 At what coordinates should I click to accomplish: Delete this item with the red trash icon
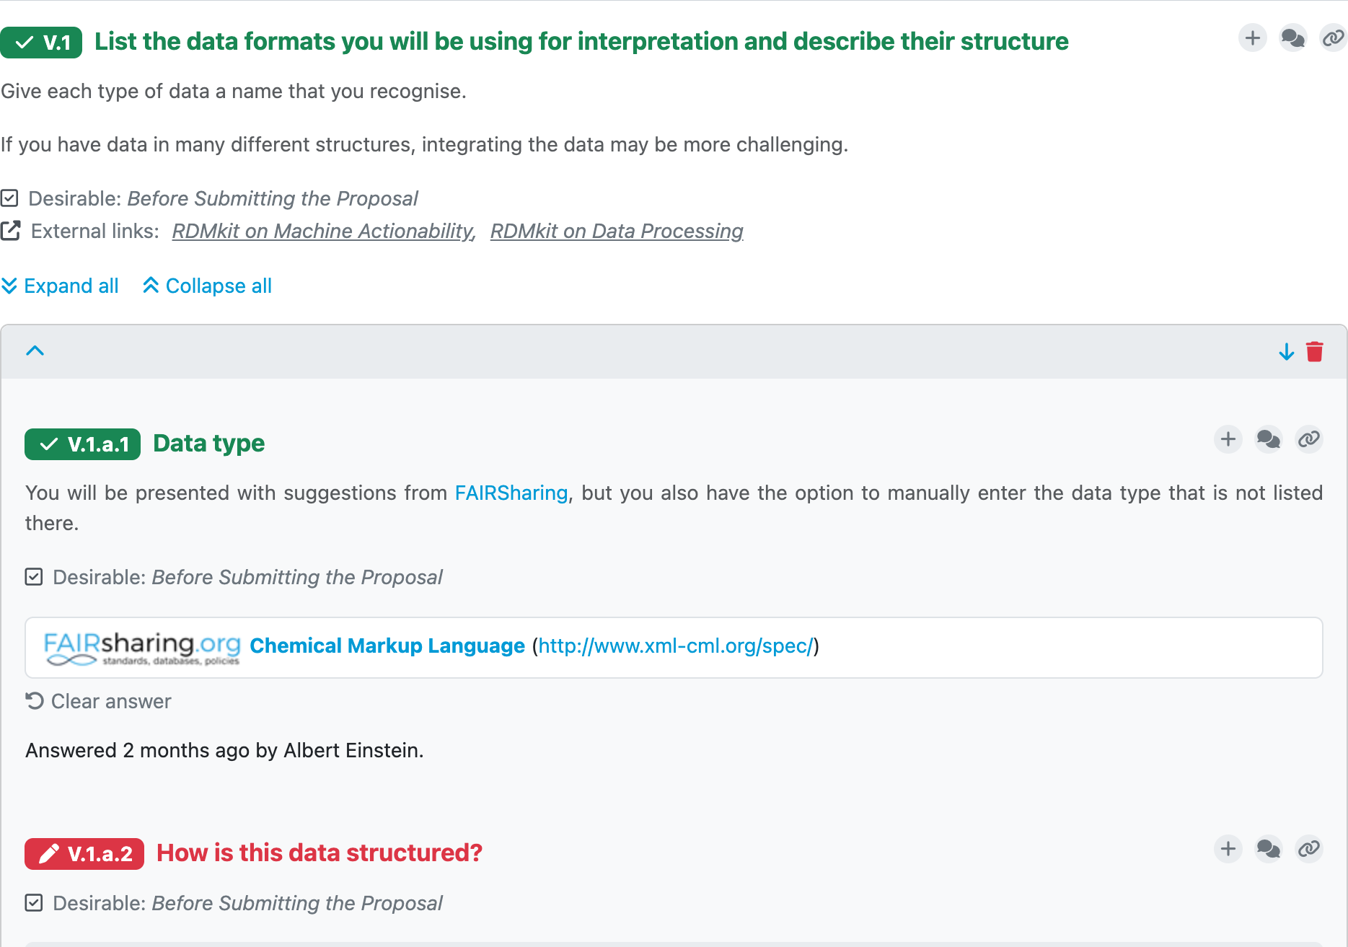1315,352
